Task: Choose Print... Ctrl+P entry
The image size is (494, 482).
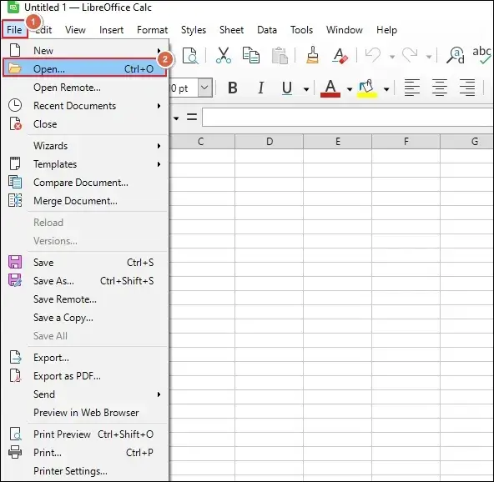Action: point(85,453)
